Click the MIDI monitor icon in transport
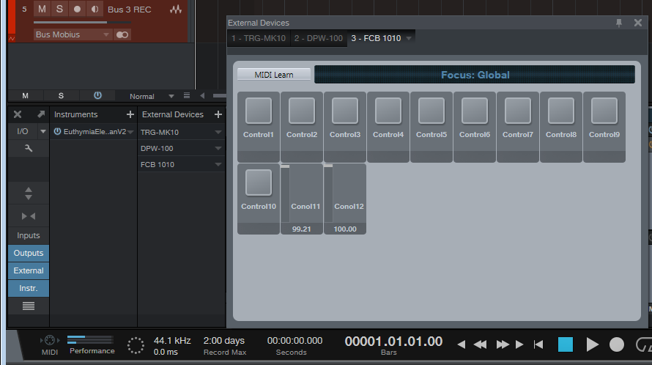Screen dimensions: 652x365 [x=50, y=340]
